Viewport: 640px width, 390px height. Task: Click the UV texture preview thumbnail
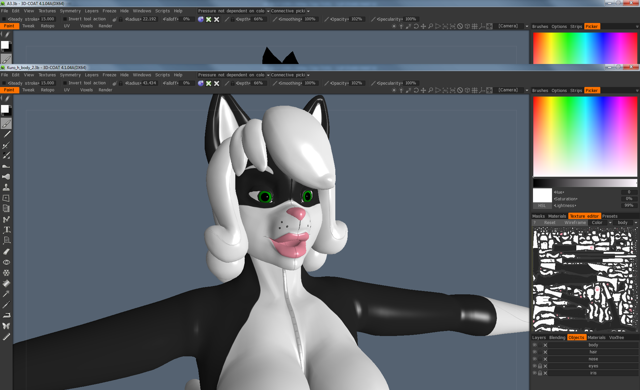(x=585, y=279)
